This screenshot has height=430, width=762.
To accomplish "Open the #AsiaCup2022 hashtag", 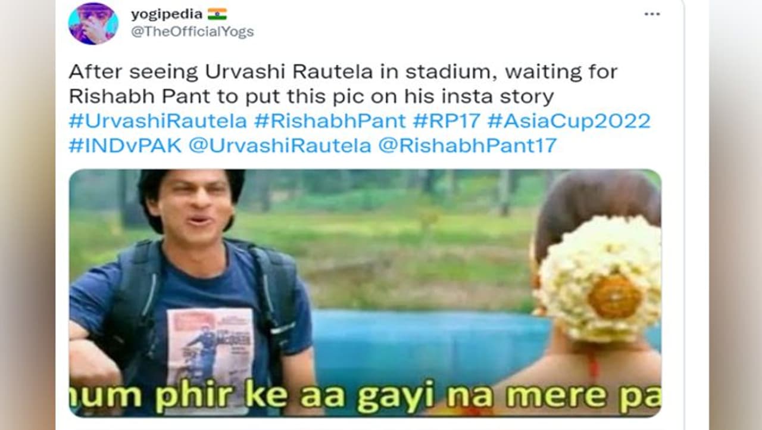I will [x=569, y=121].
